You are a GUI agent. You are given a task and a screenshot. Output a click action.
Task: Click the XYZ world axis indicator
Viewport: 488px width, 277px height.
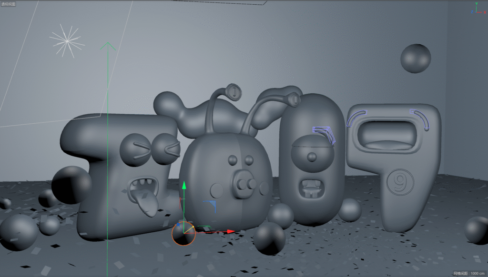click(478, 8)
